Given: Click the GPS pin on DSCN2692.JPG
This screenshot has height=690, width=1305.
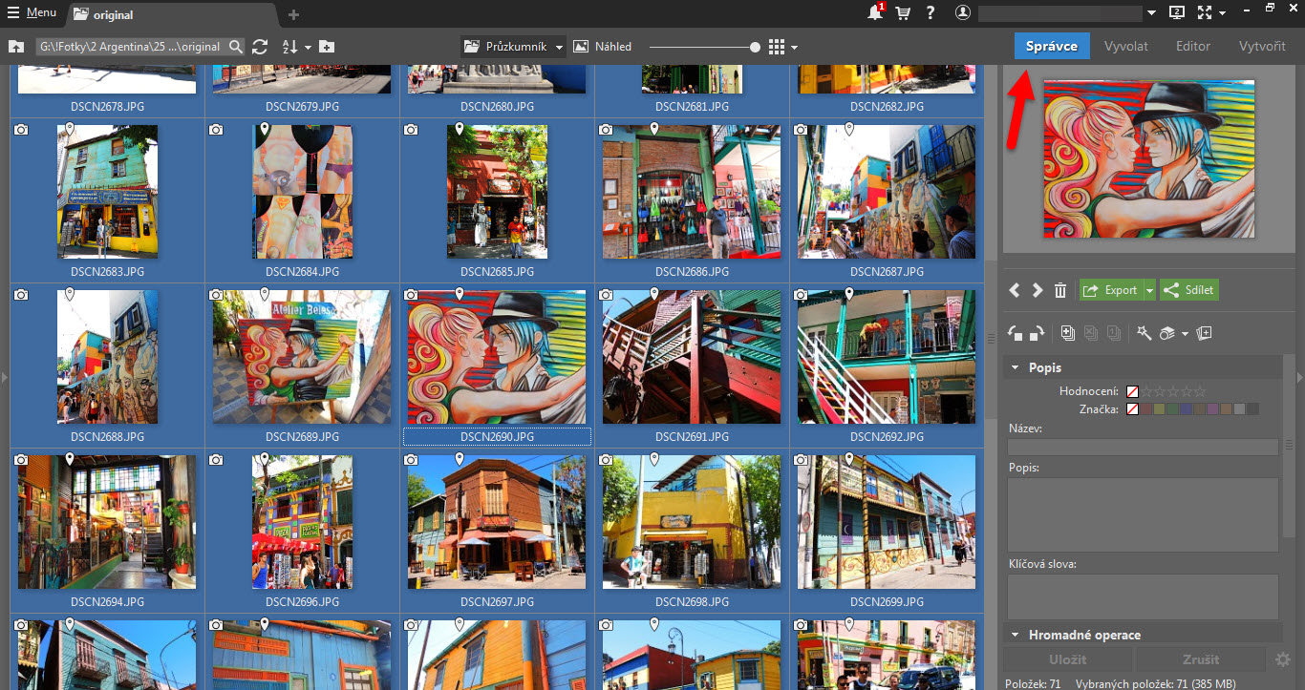Looking at the screenshot, I should [848, 294].
